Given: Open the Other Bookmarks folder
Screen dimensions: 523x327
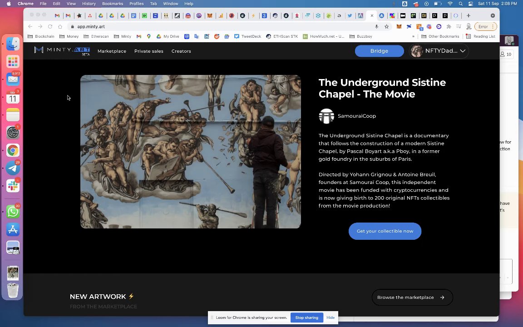Looking at the screenshot, I should tap(440, 36).
